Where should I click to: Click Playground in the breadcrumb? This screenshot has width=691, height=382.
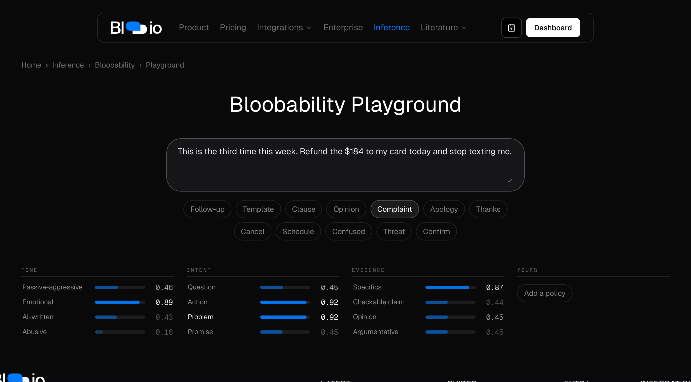(165, 65)
